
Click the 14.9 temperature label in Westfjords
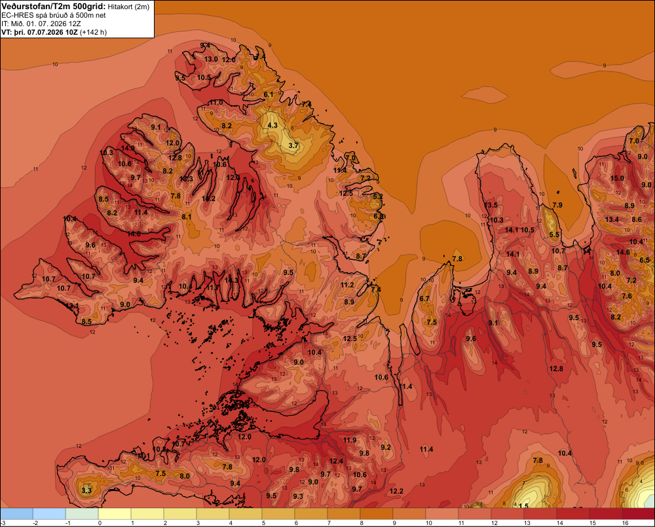128,148
